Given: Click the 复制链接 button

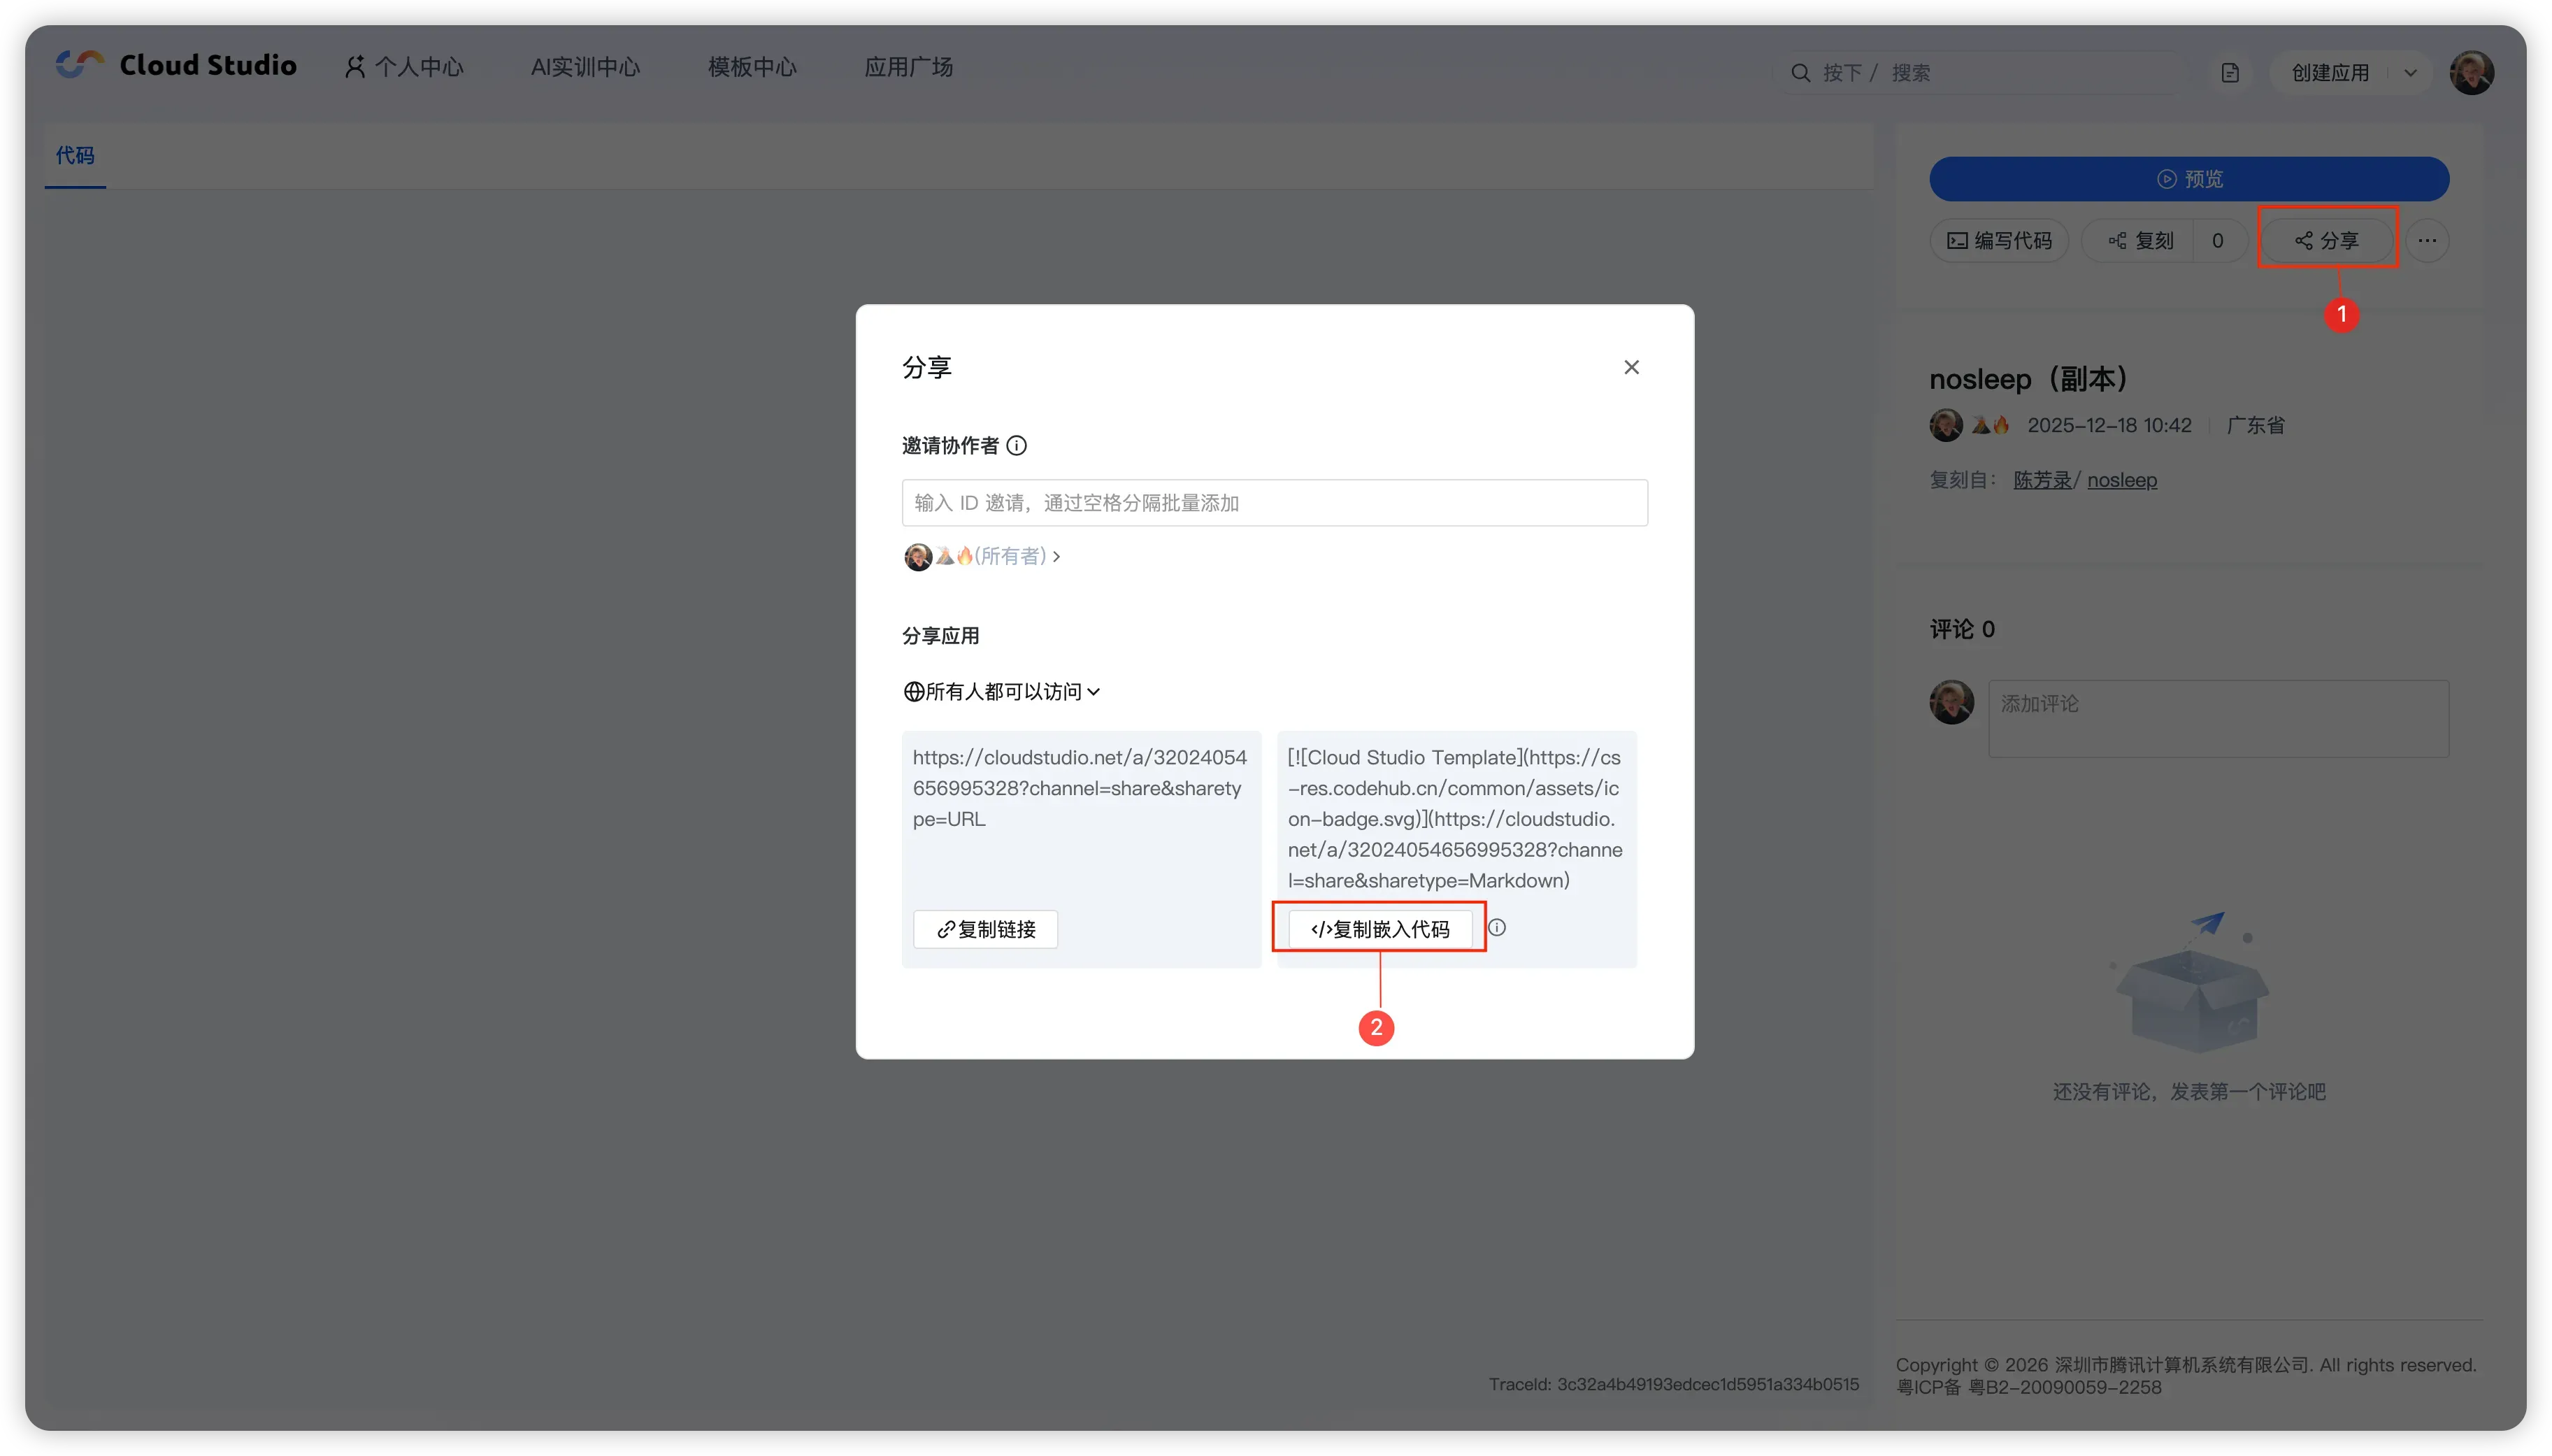Looking at the screenshot, I should (x=986, y=929).
